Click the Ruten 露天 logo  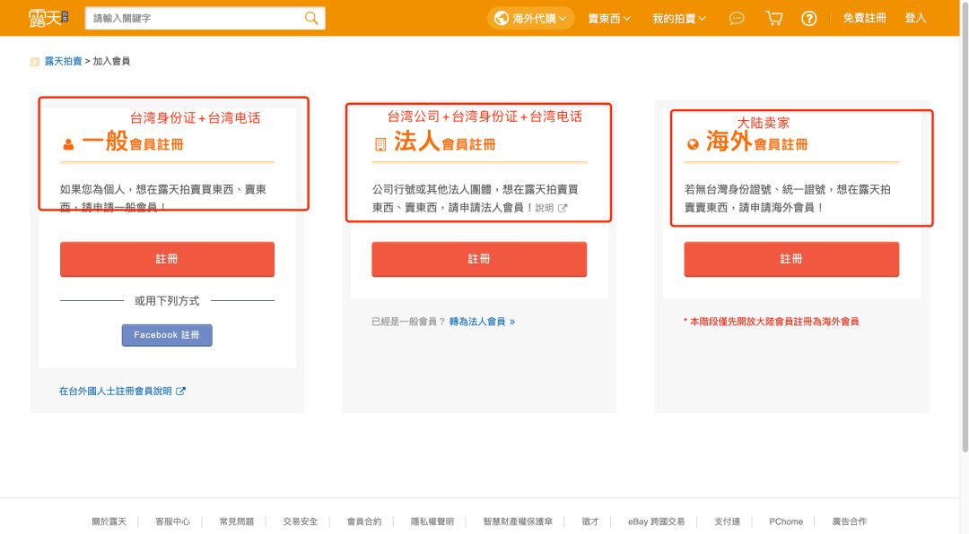tap(49, 17)
